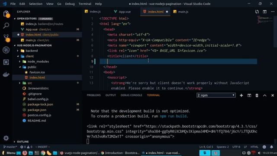Open the Go menu

[x=59, y=4]
